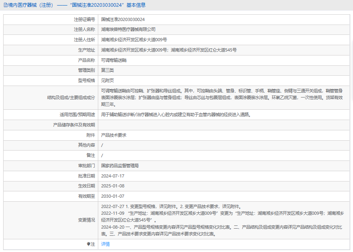
Task: Click the 产品名称 label
Action: click(86, 60)
